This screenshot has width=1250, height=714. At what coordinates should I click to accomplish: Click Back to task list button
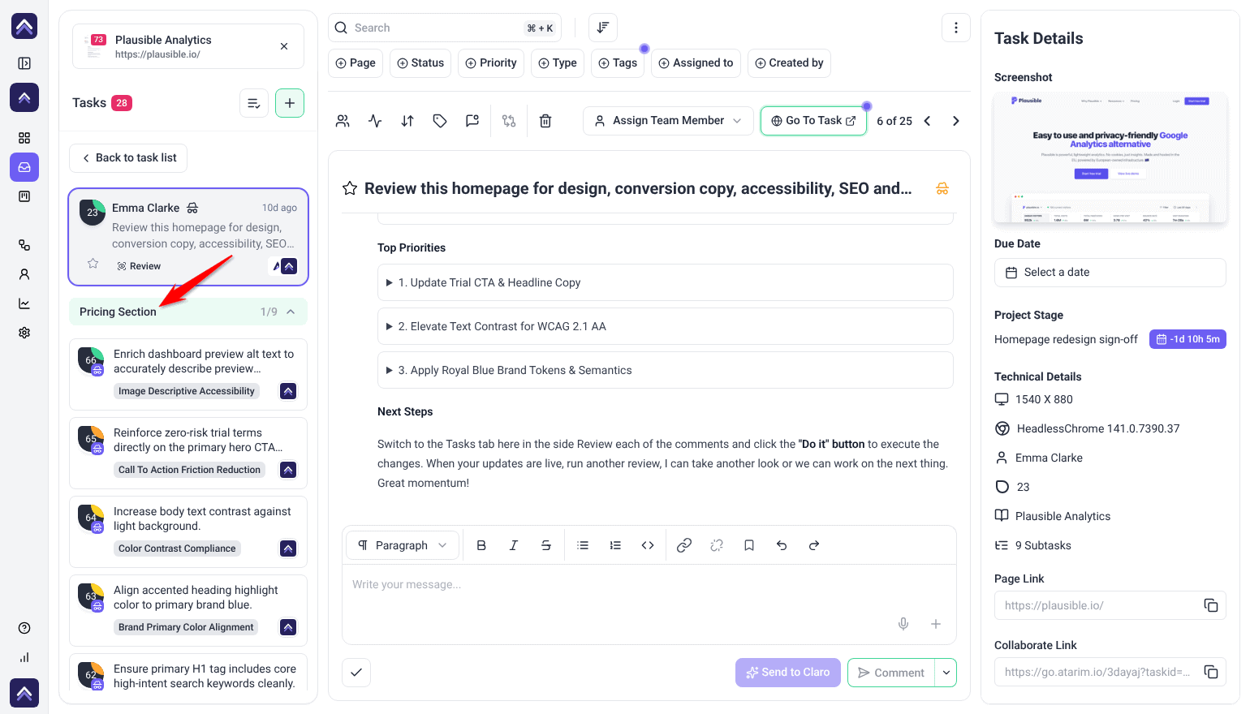[128, 157]
